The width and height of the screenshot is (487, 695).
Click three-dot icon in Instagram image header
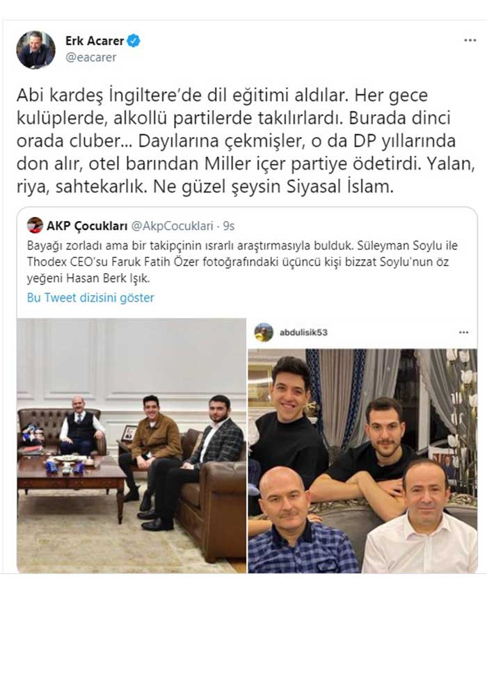[x=463, y=332]
